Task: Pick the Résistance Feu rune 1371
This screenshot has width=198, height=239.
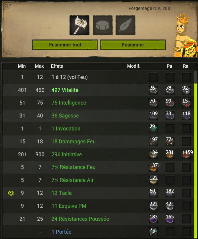Action: [x=154, y=167]
